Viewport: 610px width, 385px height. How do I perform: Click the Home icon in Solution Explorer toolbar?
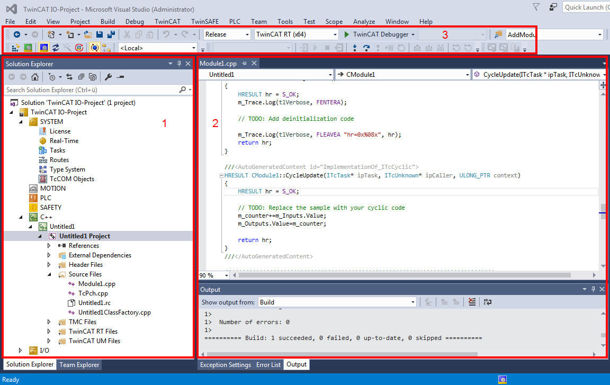[35, 77]
